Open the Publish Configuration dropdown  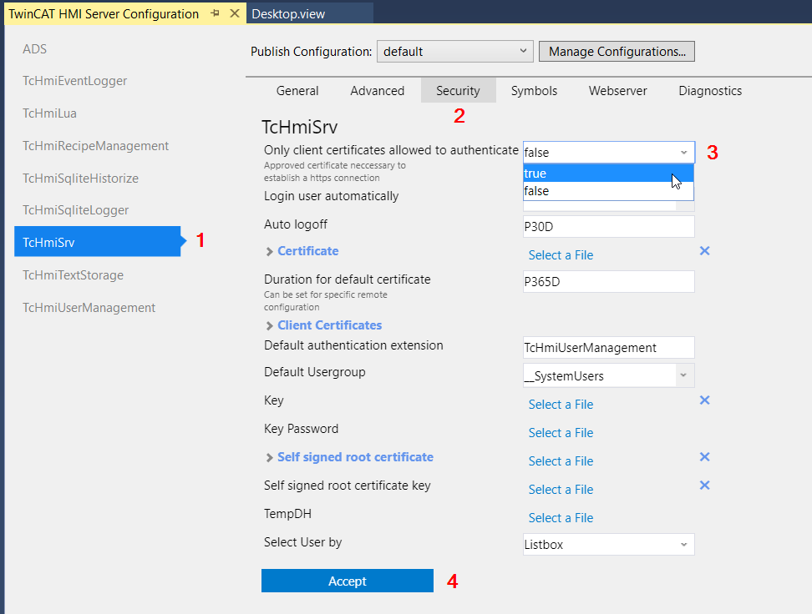pyautogui.click(x=454, y=52)
